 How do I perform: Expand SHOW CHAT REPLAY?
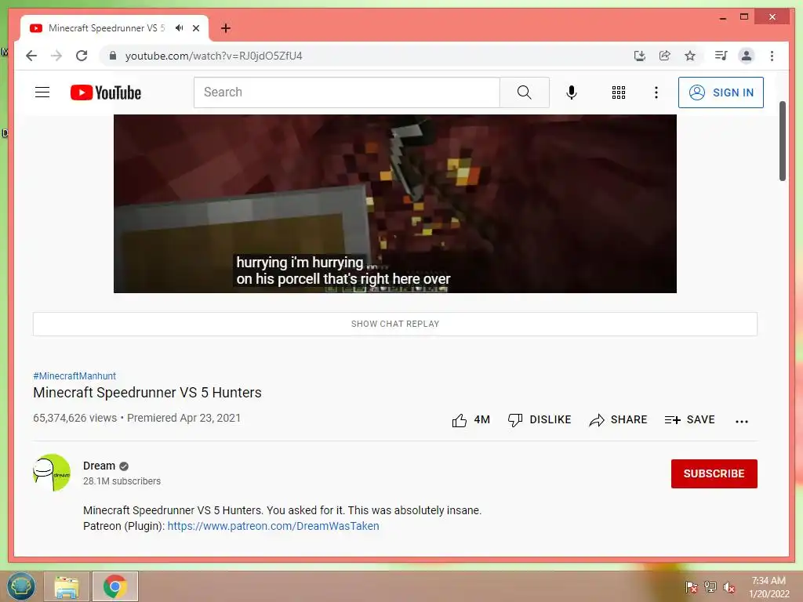395,324
